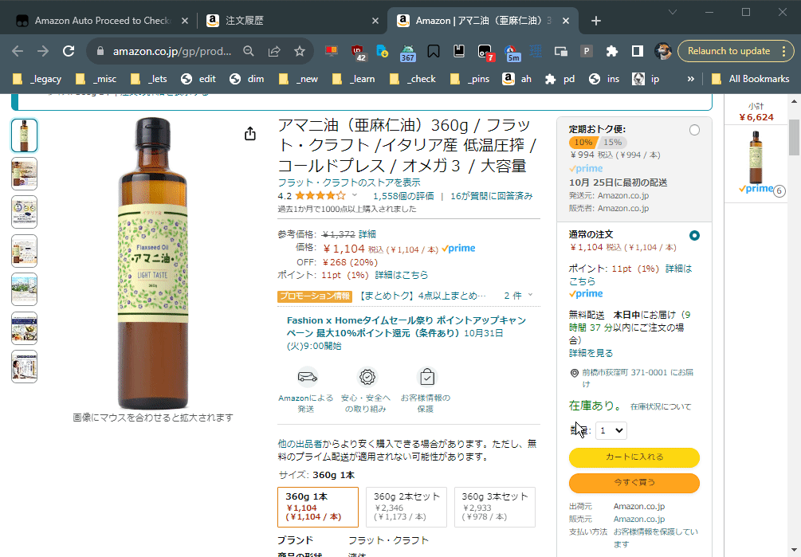Open the Chrome profile avatar
Image resolution: width=801 pixels, height=557 pixels.
pos(663,51)
